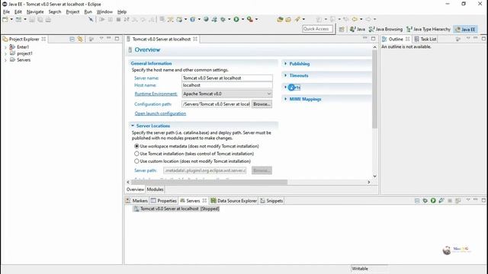Click the Configuration path text field
Image resolution: width=488 pixels, height=274 pixels.
pyautogui.click(x=217, y=104)
